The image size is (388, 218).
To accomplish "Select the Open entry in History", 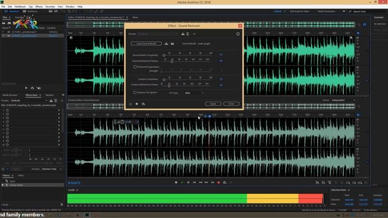I will tap(12, 181).
